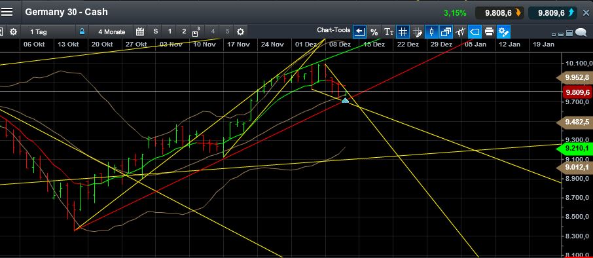
Task: Click the 8.900,0 price axis label
Action: coord(577,178)
